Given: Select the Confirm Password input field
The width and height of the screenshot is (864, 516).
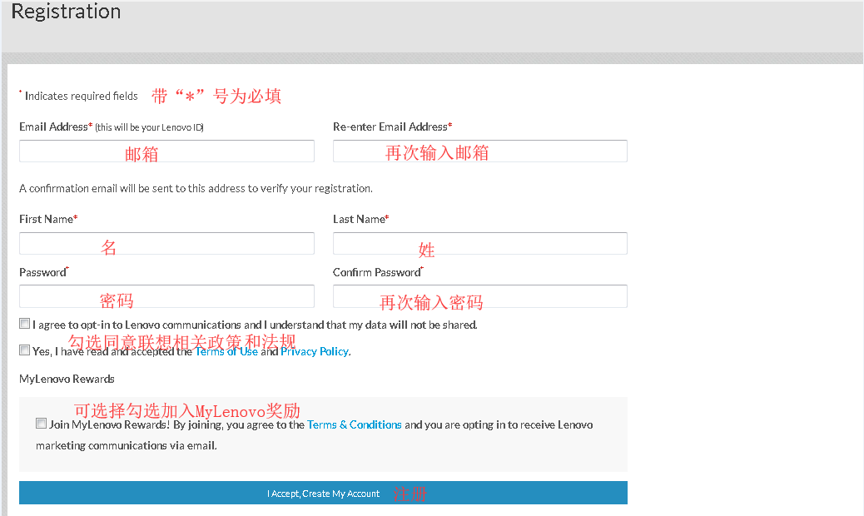Looking at the screenshot, I should 480,296.
